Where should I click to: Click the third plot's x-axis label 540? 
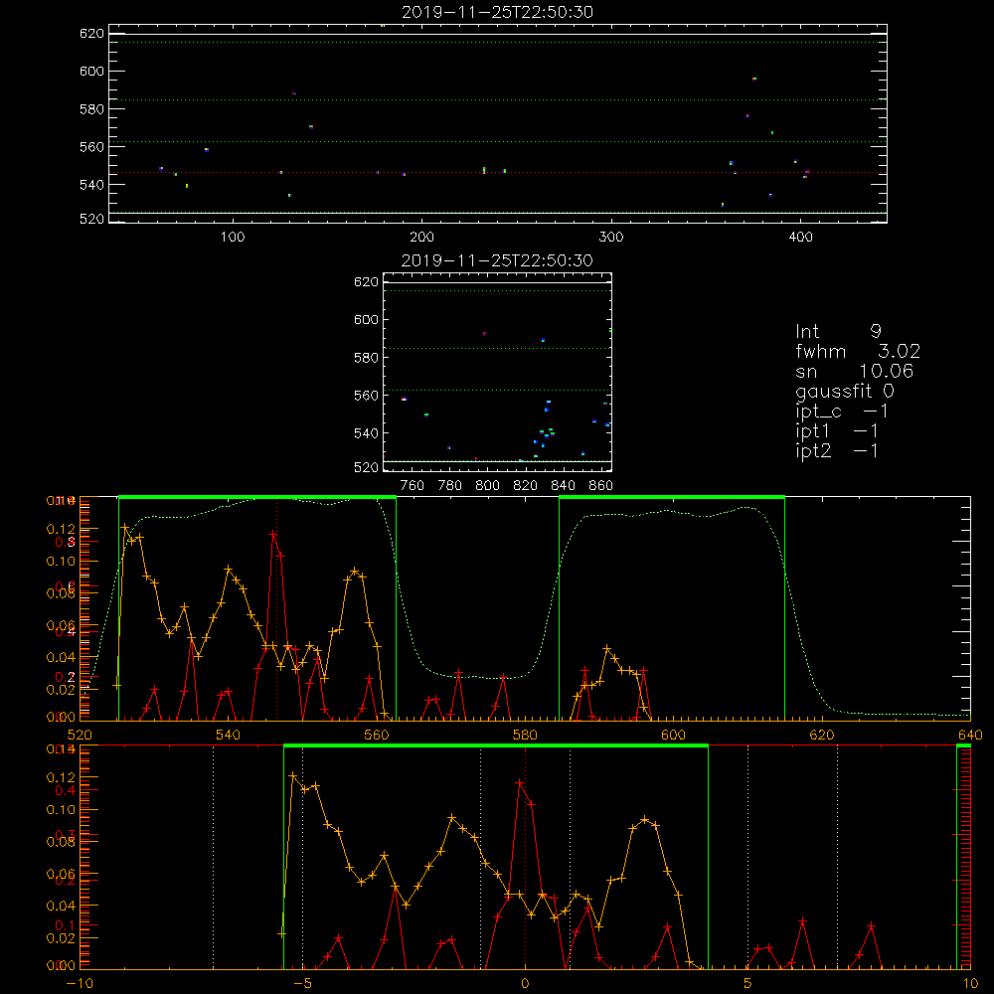(x=228, y=735)
